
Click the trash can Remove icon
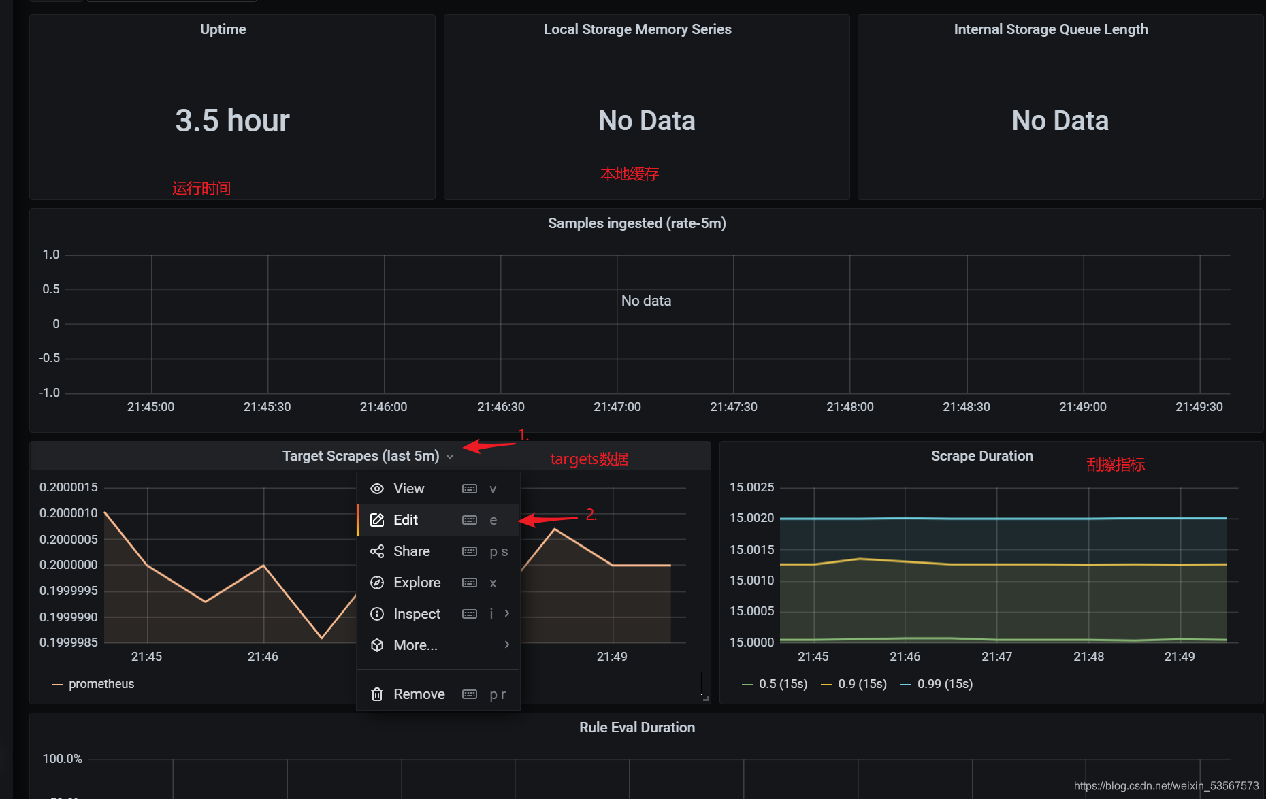coord(376,694)
